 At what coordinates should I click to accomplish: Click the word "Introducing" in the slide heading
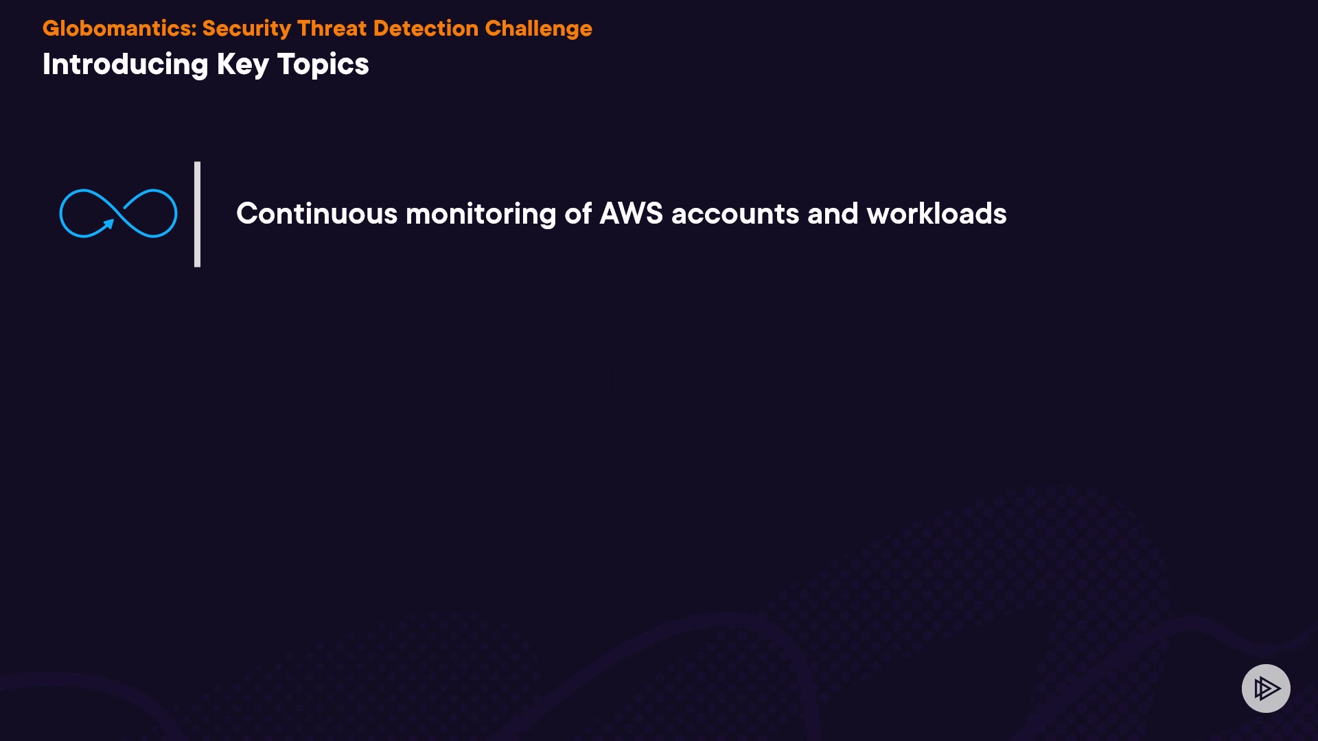coord(125,64)
